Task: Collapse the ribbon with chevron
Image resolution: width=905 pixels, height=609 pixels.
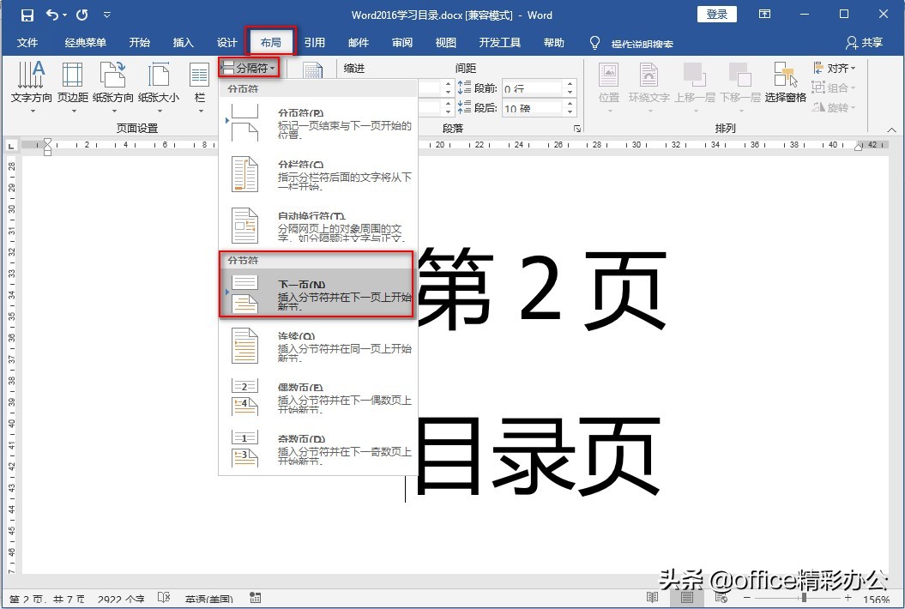Action: [x=892, y=130]
